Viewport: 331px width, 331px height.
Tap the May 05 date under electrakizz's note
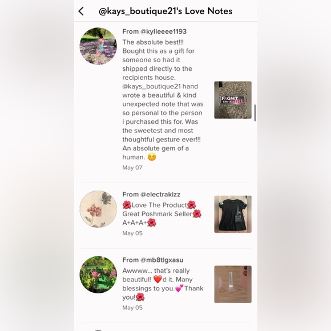pyautogui.click(x=132, y=233)
